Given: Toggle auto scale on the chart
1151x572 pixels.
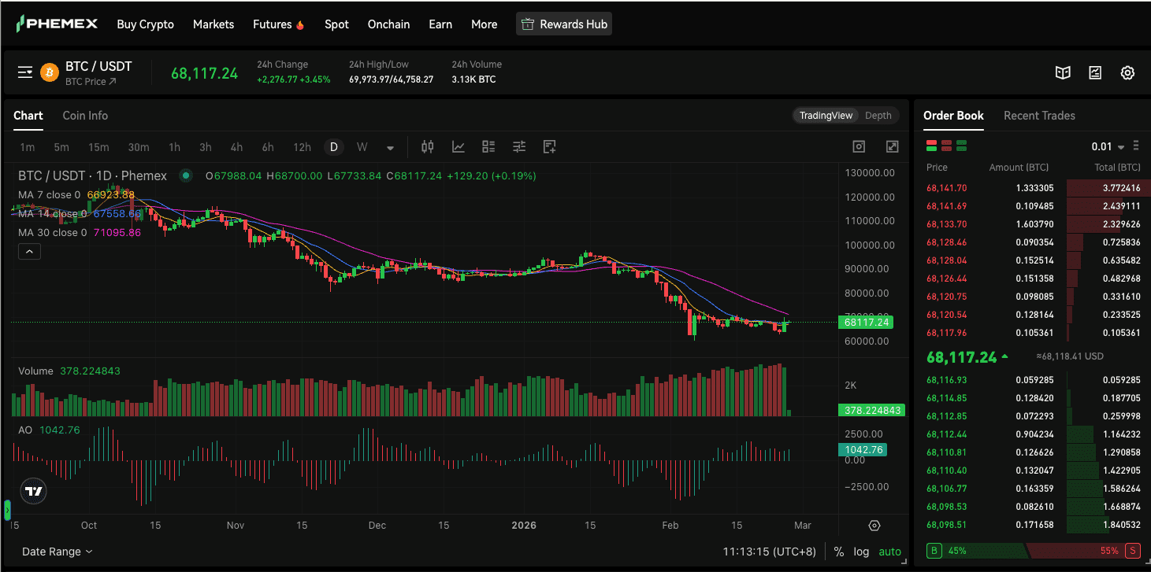Looking at the screenshot, I should point(889,552).
